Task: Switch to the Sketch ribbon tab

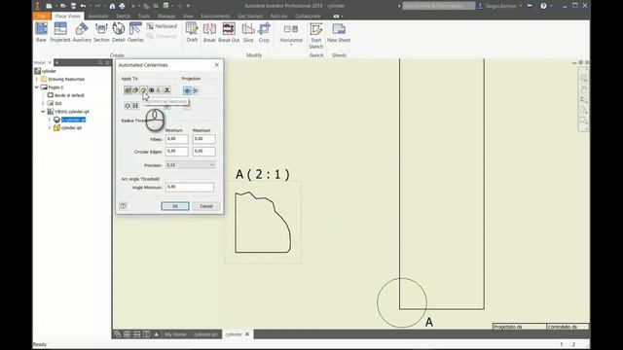Action: pos(124,16)
